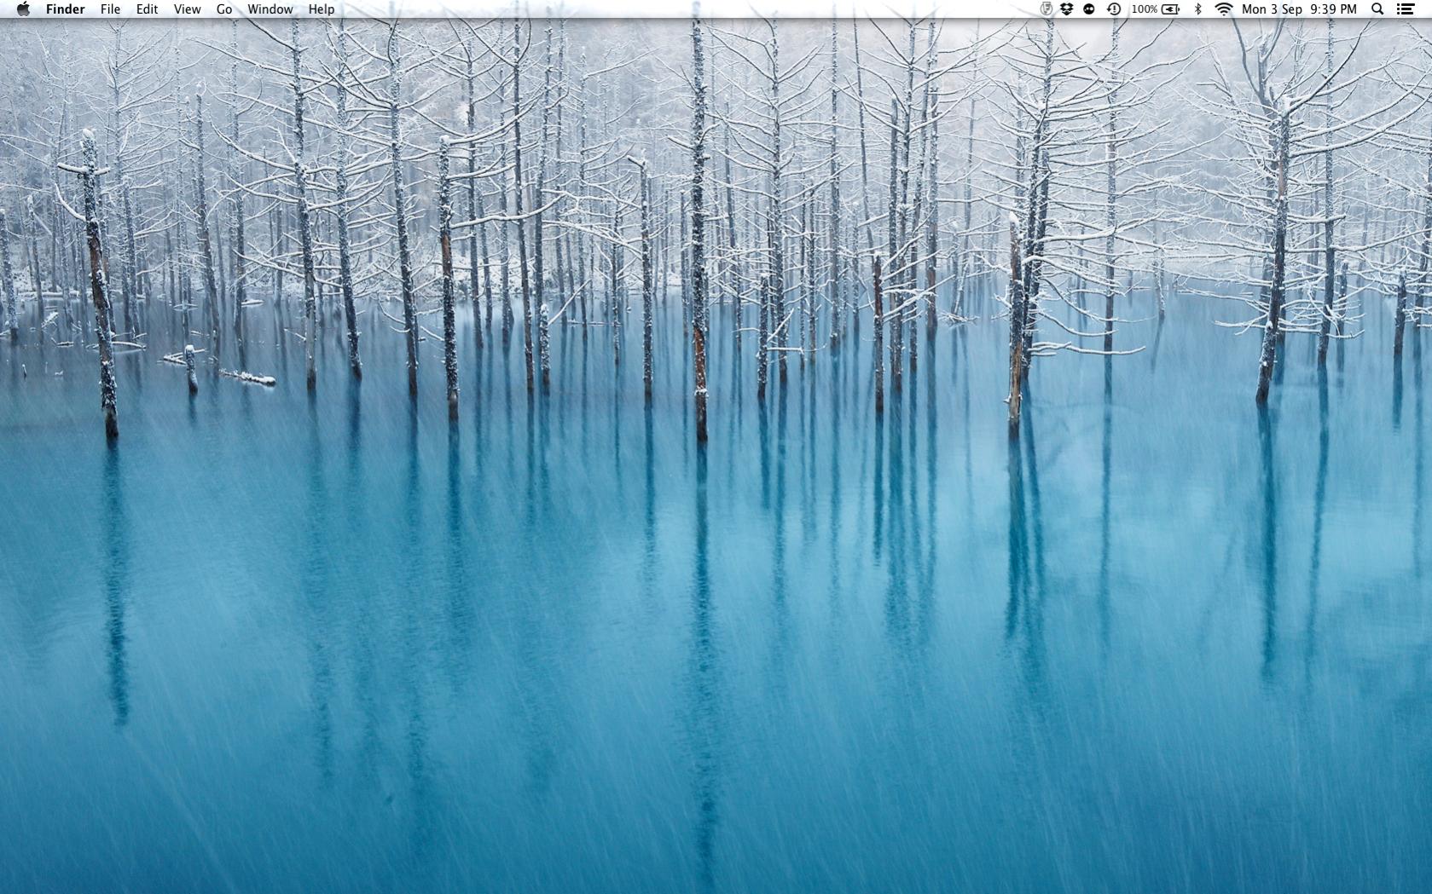Click the round black face status icon
Image resolution: width=1432 pixels, height=894 pixels.
(x=1089, y=9)
